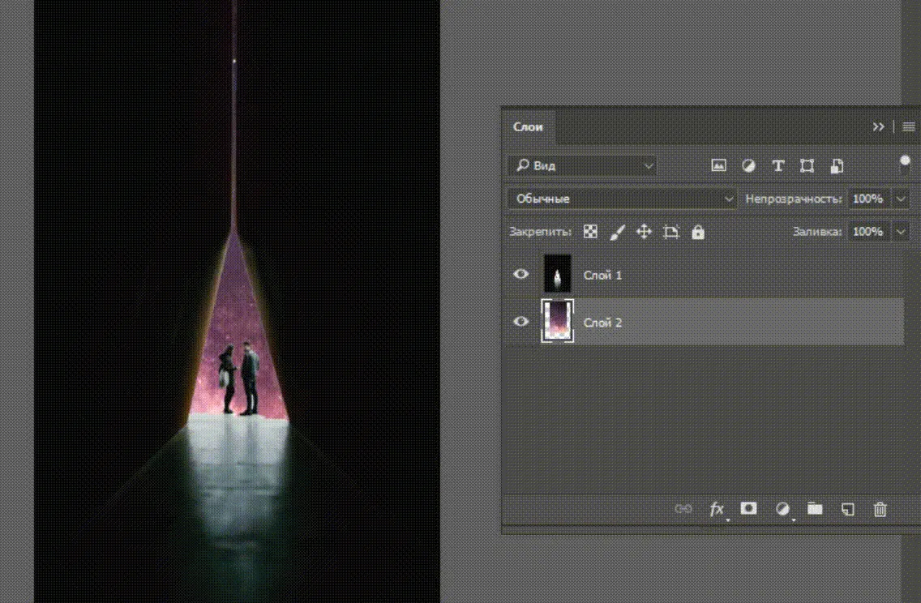Open the Layers panel hamburger menu
This screenshot has height=603, width=921.
(909, 126)
